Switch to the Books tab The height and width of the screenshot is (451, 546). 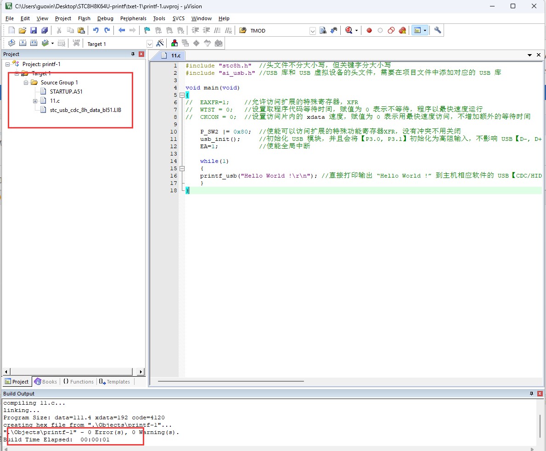45,382
